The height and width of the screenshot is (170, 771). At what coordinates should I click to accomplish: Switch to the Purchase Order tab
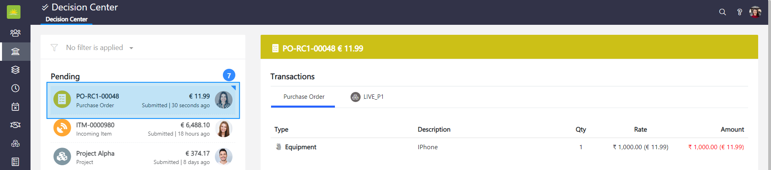click(304, 97)
